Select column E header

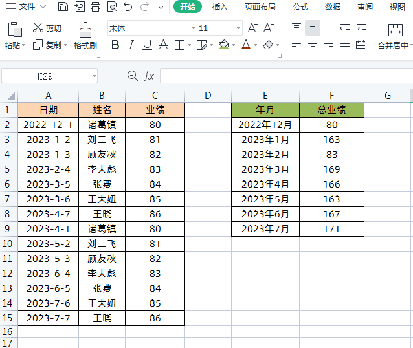pos(265,96)
